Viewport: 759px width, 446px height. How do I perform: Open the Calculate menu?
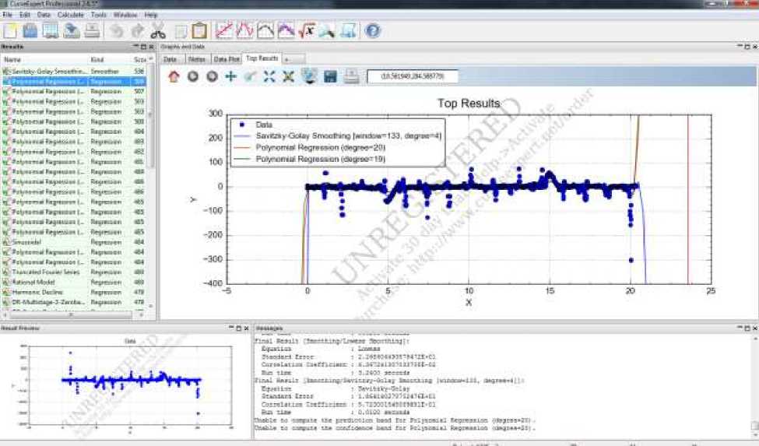(x=71, y=15)
